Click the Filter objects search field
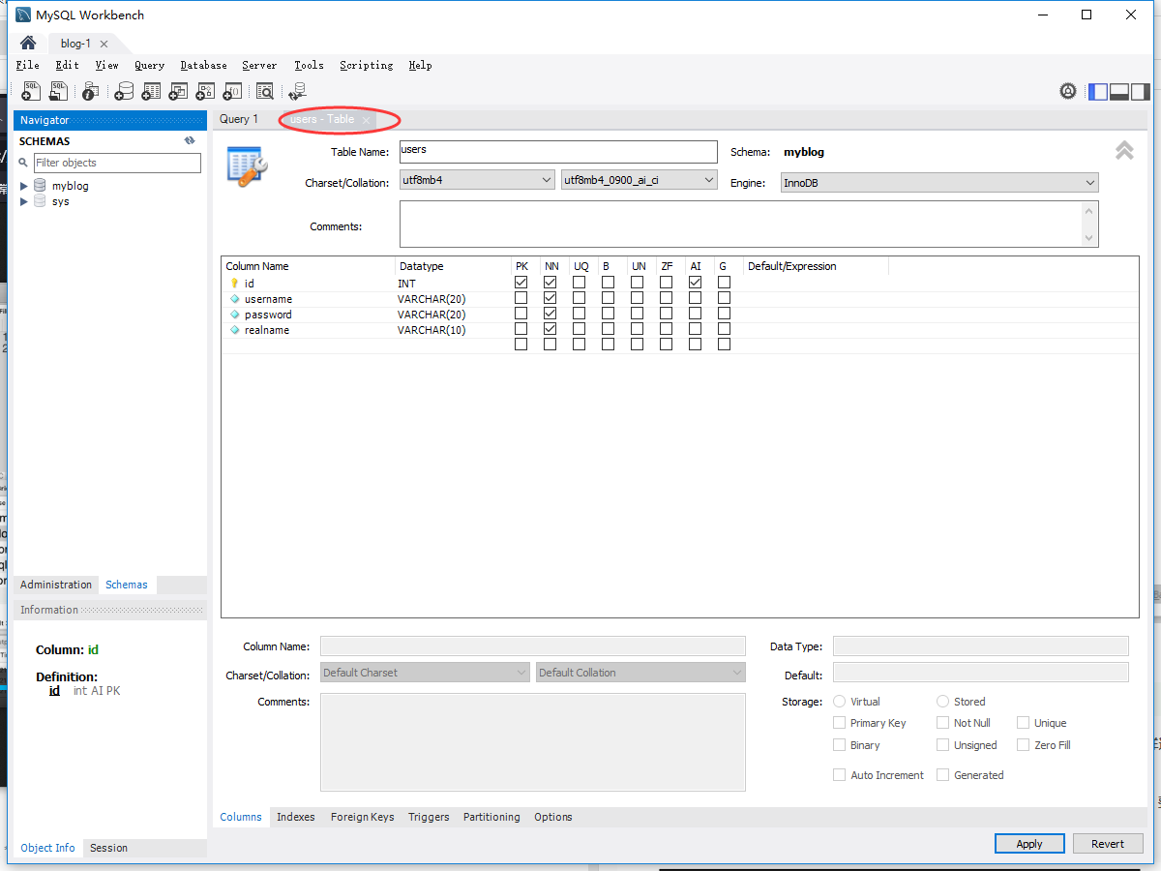The width and height of the screenshot is (1161, 871). (x=117, y=163)
